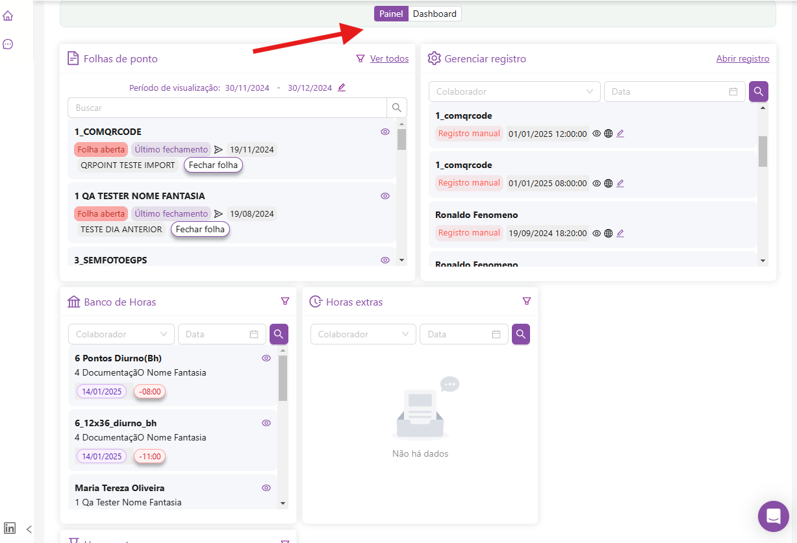
Task: Click the Buscar field in Folhas de ponto
Action: 227,108
